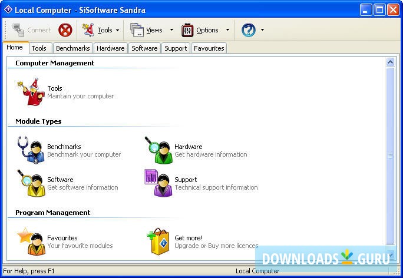
Task: Open the 'Maintain your computer' Tools entry
Action: [81, 96]
